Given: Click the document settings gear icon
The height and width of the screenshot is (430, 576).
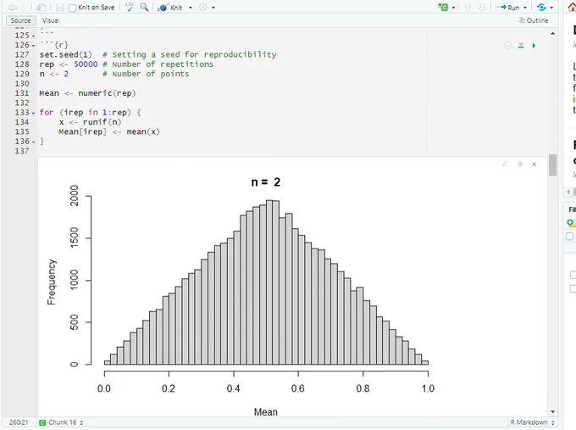Looking at the screenshot, I should [202, 8].
